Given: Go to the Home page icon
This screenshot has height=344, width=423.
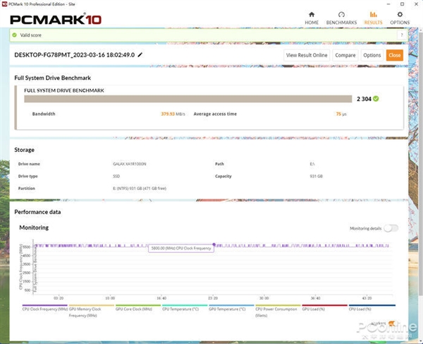Looking at the screenshot, I should tap(312, 15).
